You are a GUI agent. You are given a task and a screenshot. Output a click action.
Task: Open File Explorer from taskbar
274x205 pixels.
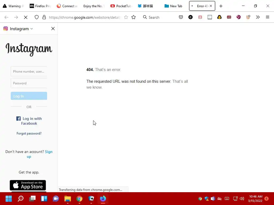tap(68, 199)
